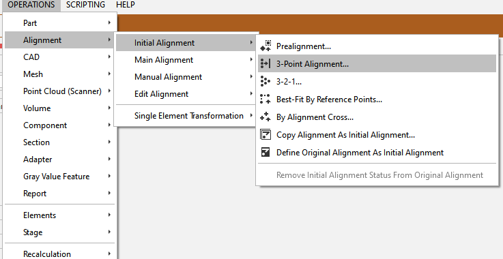Click the By Alignment Cross icon
The image size is (503, 259).
pyautogui.click(x=265, y=117)
